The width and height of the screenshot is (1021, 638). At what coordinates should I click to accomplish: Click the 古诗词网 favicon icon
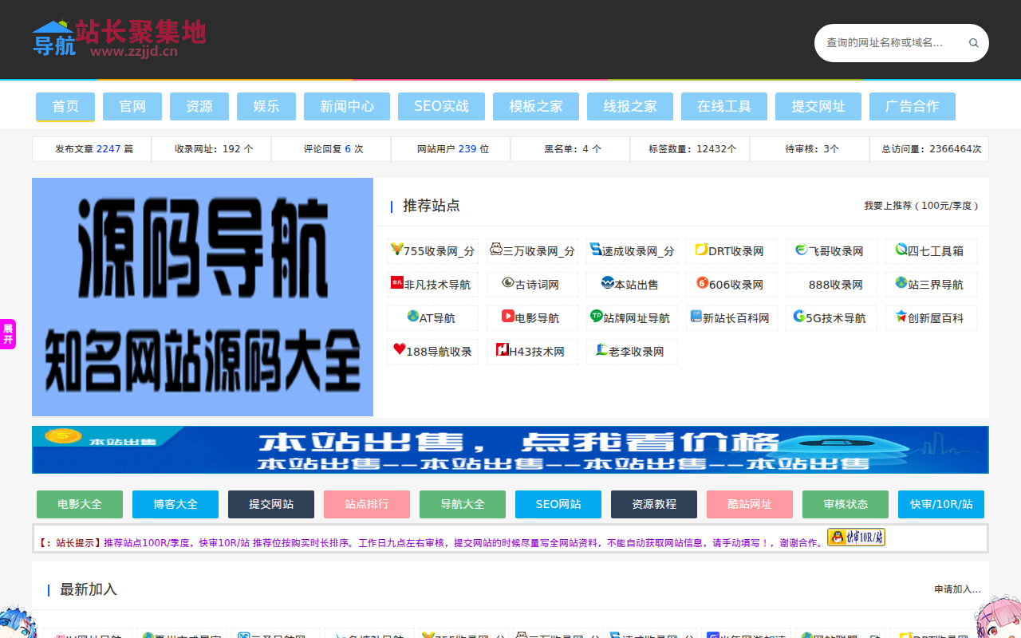coord(508,283)
